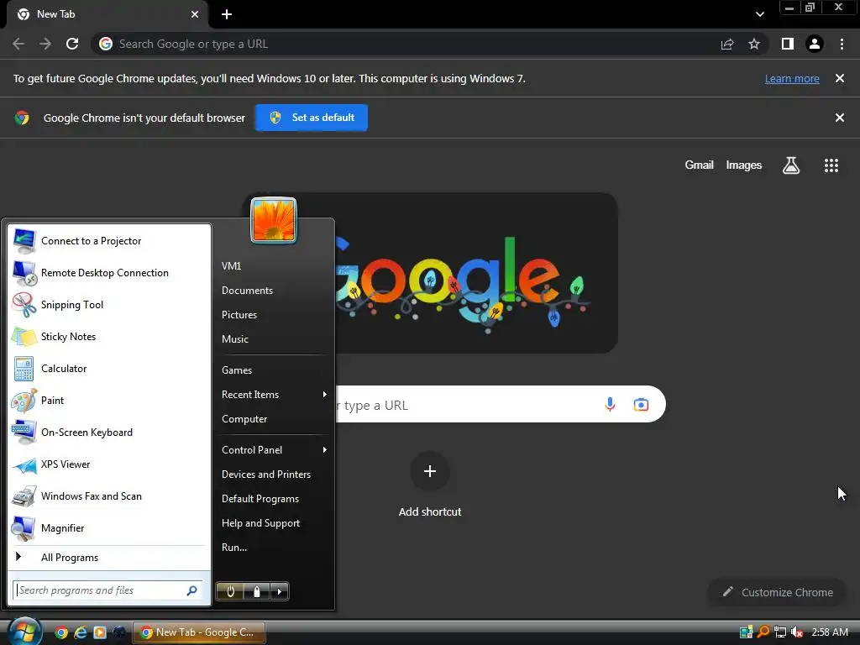
Task: Open VM1 user folder
Action: coord(275,265)
